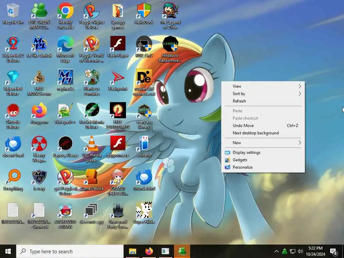Image resolution: width=344 pixels, height=258 pixels.
Task: Select the Chuzzle Deluxe icon
Action: (x=13, y=116)
